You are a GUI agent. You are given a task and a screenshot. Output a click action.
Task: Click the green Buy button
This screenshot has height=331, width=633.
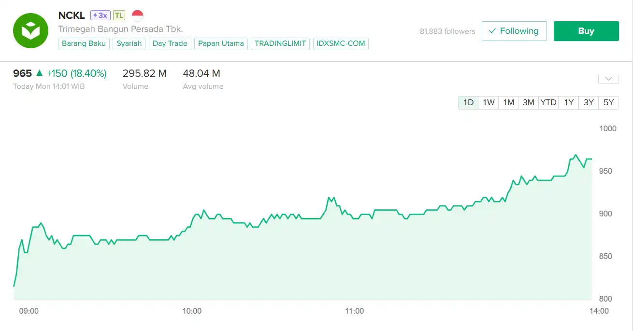[x=586, y=31]
